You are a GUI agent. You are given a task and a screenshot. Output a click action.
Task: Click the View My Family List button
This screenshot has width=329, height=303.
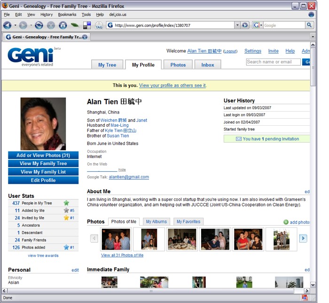[x=43, y=172]
